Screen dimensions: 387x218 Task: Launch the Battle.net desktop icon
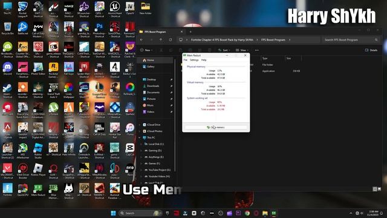tap(23, 28)
